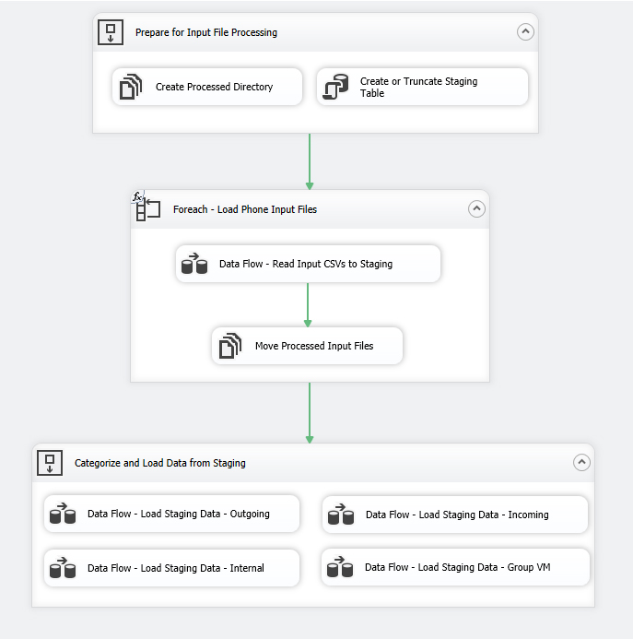Click the Read Input CSVs data flow icon
Screen dimensions: 633x639
(193, 265)
